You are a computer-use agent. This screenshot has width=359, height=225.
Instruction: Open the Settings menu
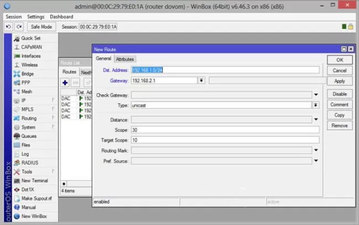point(35,17)
